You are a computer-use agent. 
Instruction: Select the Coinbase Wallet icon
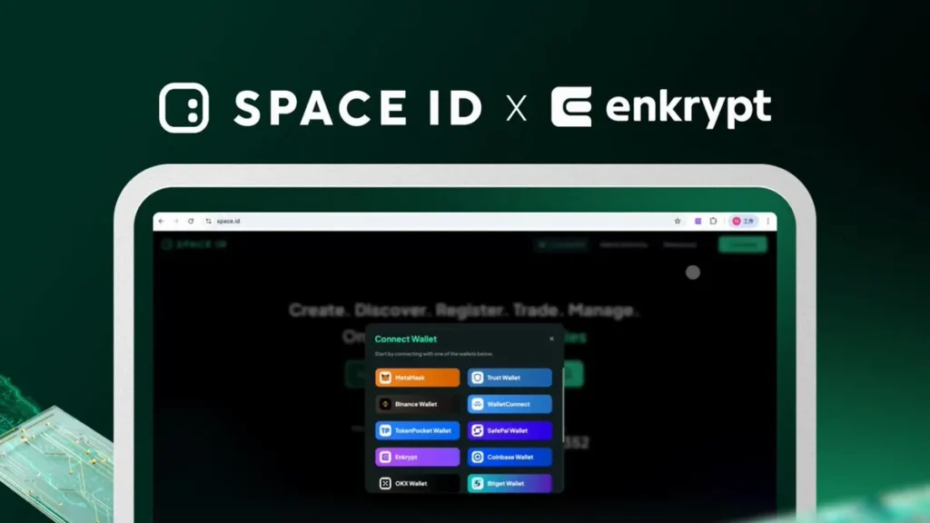(478, 457)
